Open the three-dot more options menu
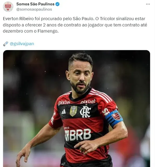Image resolution: width=155 pixels, height=167 pixels. click(x=148, y=4)
